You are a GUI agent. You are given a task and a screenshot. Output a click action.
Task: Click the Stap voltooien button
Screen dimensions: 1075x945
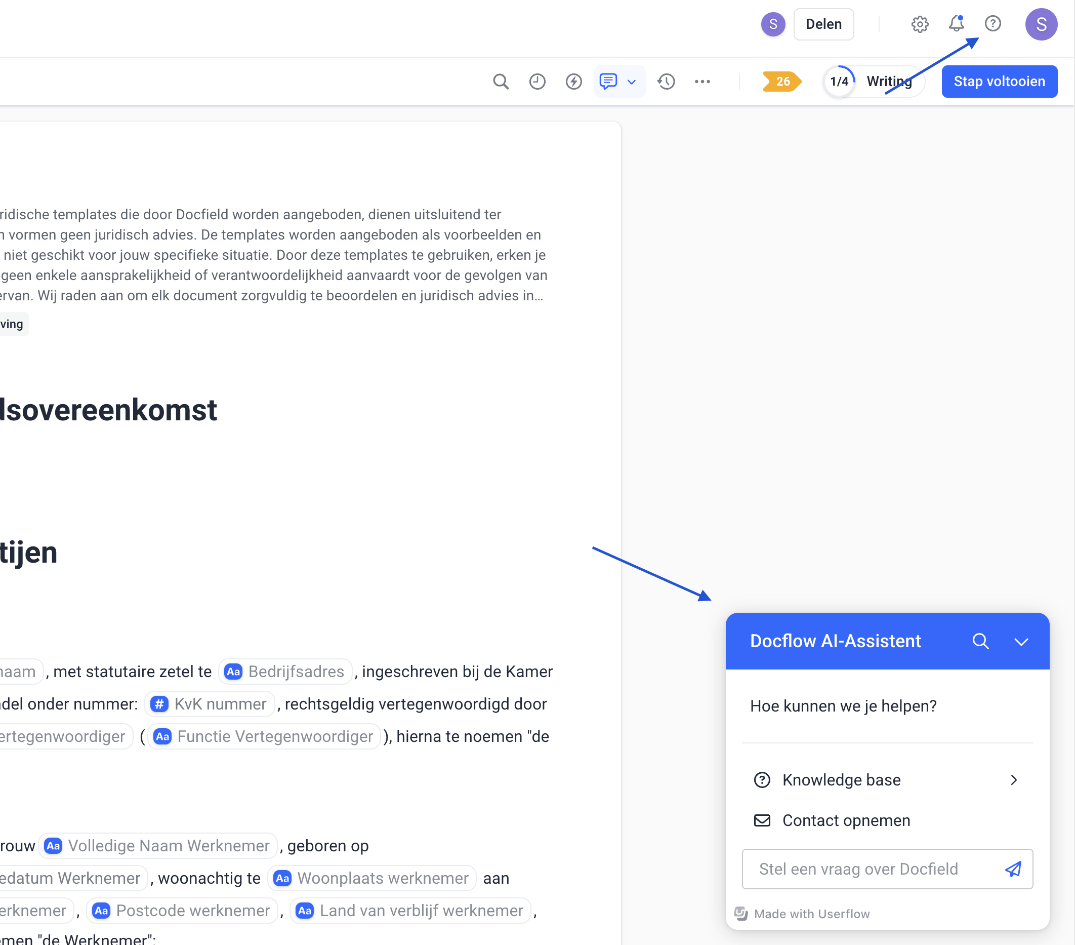(999, 82)
